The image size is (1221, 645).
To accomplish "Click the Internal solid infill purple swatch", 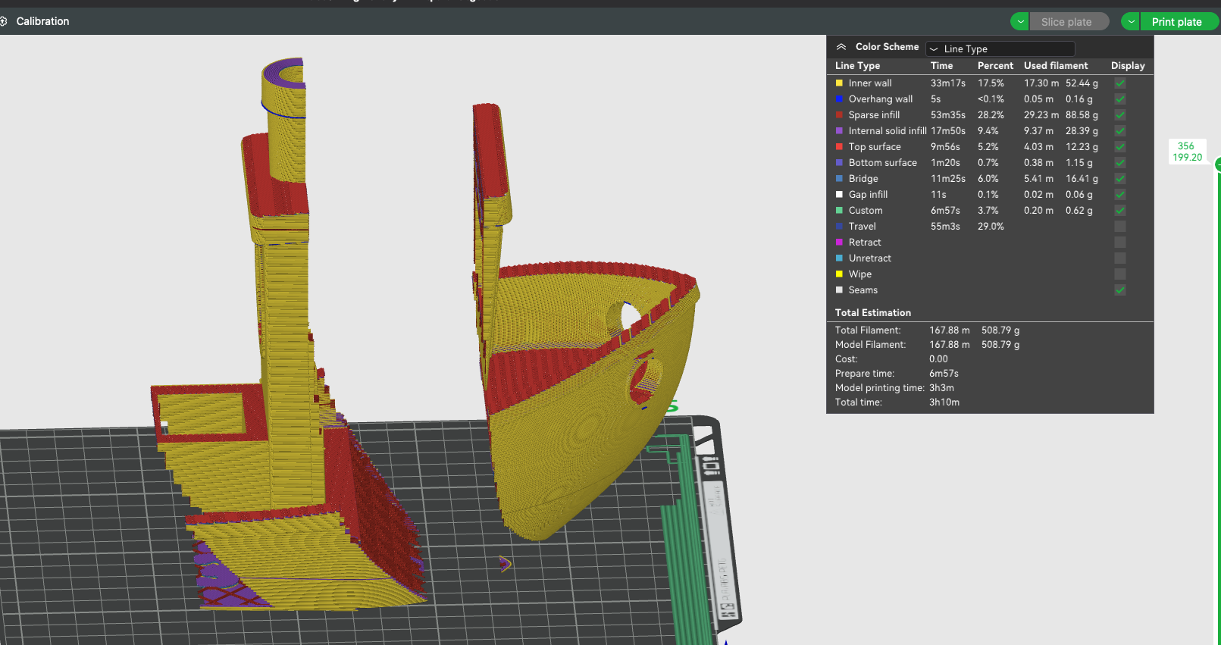I will pyautogui.click(x=839, y=131).
